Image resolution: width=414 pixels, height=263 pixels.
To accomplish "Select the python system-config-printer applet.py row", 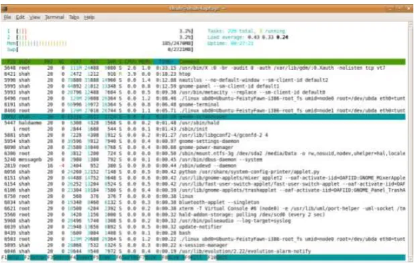I will tap(203, 172).
